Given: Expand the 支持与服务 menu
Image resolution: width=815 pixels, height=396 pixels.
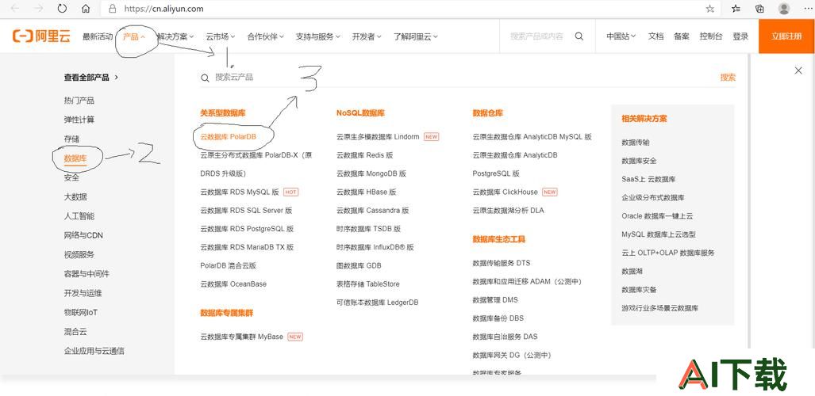Looking at the screenshot, I should coord(317,36).
